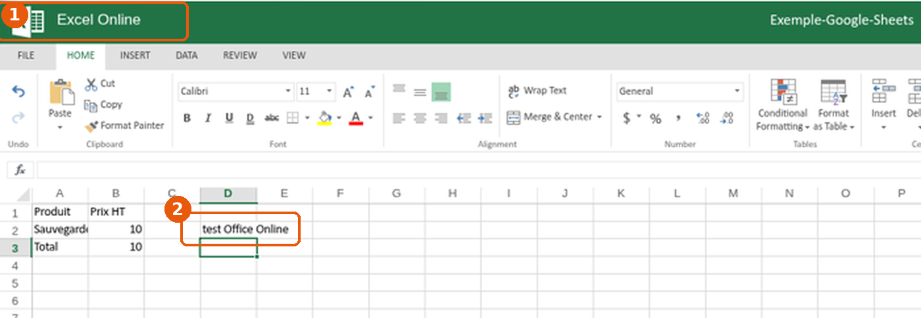Screen dimensions: 921x318
Task: Align cell text right
Action: tap(441, 118)
